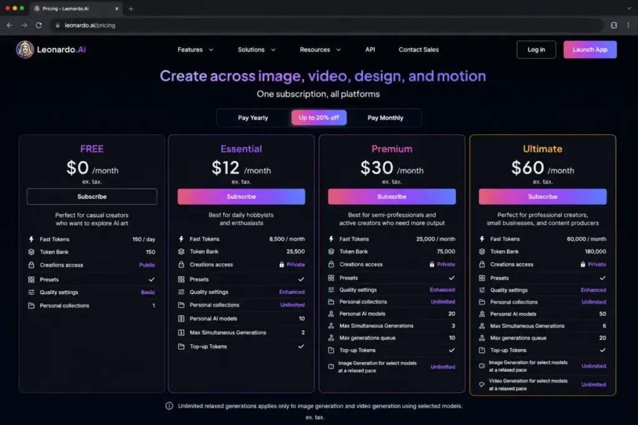The image size is (638, 425).
Task: Switch billing to Pay Yearly
Action: [x=253, y=118]
